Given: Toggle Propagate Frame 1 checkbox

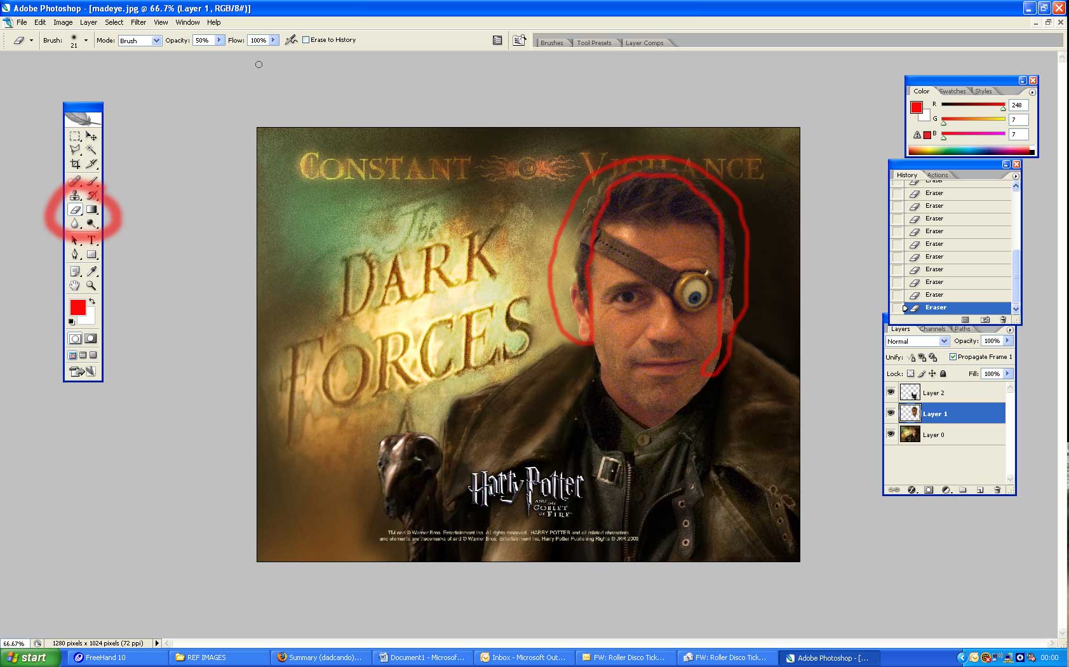Looking at the screenshot, I should click(x=953, y=356).
